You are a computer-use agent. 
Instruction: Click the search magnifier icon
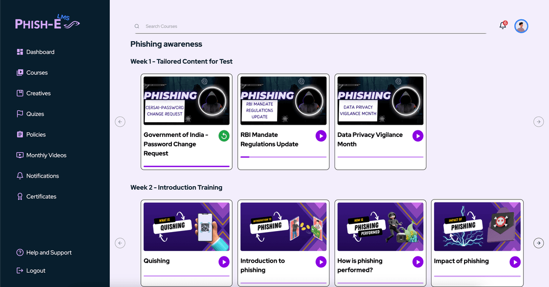pyautogui.click(x=137, y=26)
